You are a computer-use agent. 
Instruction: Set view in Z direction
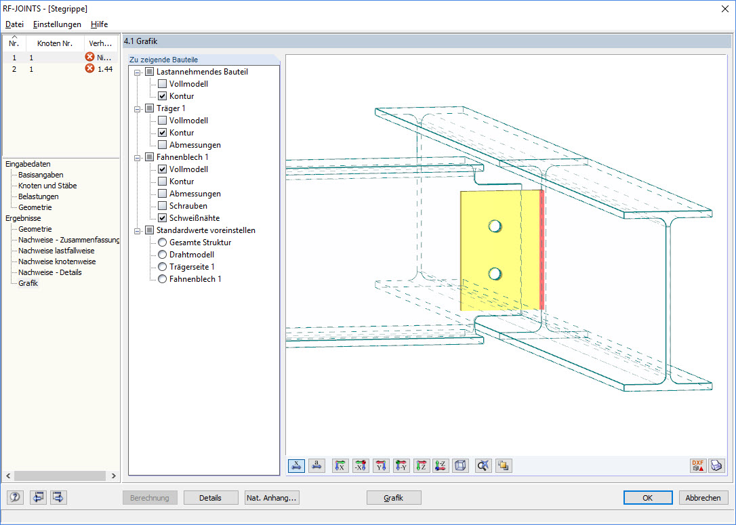[421, 465]
